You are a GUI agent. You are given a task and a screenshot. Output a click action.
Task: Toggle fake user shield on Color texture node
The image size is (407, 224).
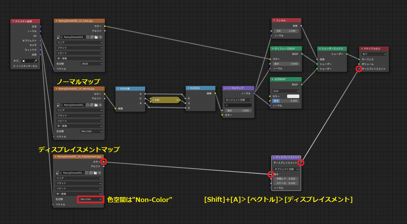pos(88,37)
